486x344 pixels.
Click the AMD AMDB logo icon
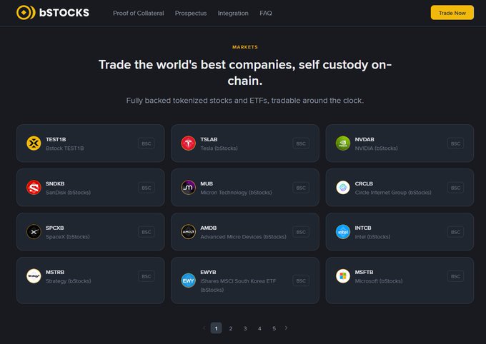[188, 232]
